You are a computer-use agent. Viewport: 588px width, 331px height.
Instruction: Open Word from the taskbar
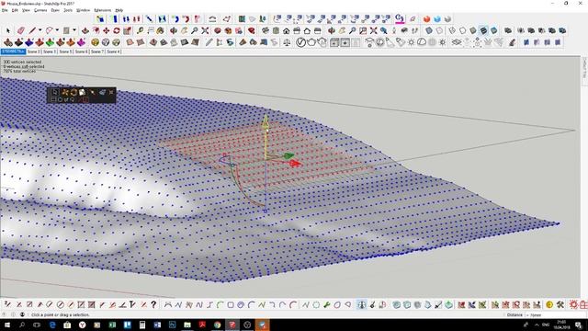(x=157, y=325)
